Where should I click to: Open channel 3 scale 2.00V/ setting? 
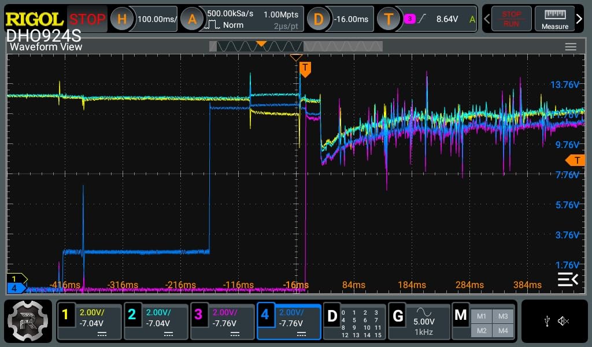tap(225, 313)
